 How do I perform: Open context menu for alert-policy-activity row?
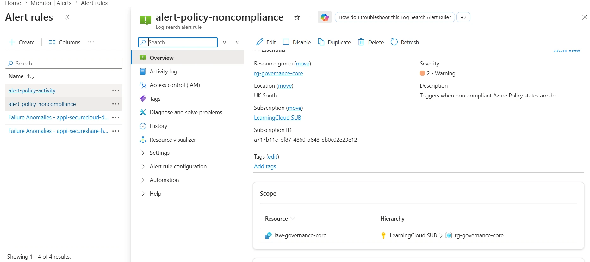(116, 90)
